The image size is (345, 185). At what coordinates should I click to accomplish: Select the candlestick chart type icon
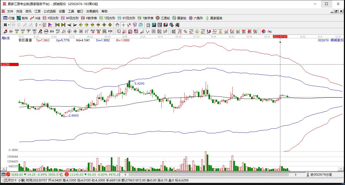pos(37,25)
